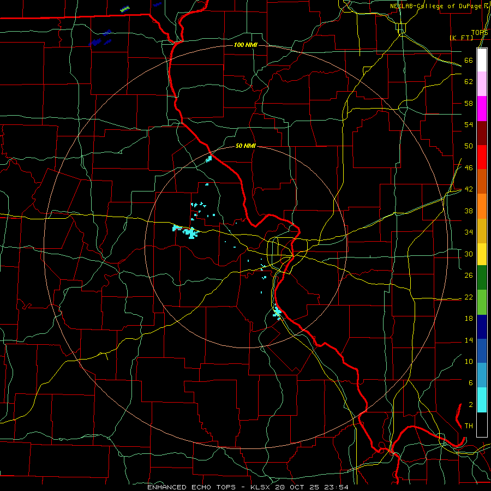Click the "100 NMI" range ring label
This screenshot has height=491, width=491.
pyautogui.click(x=245, y=45)
